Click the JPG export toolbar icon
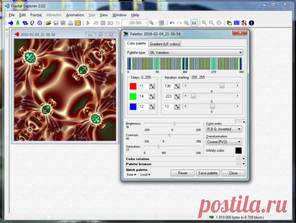296x223 pixels. (x=78, y=22)
